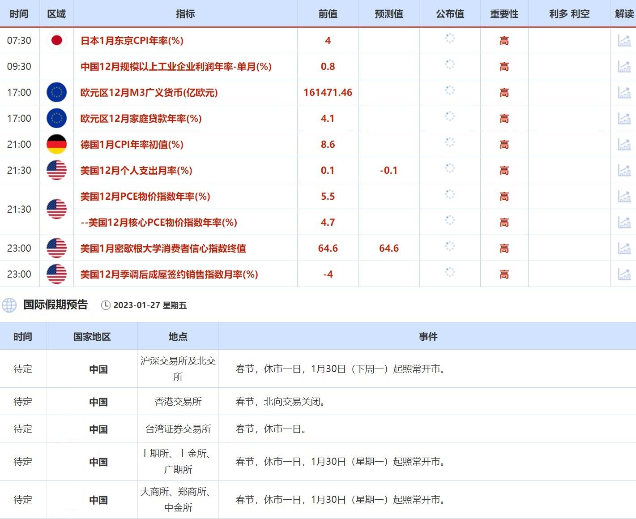Click the 公布值 column header
636x519 pixels.
[450, 14]
